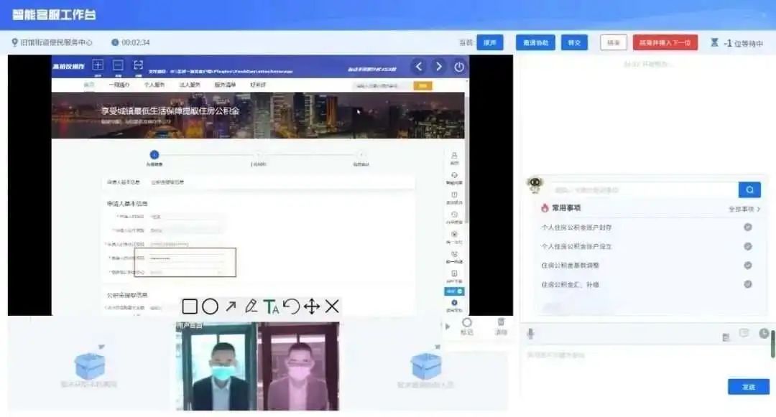Click the yellow search button in the remote page

(x=422, y=86)
